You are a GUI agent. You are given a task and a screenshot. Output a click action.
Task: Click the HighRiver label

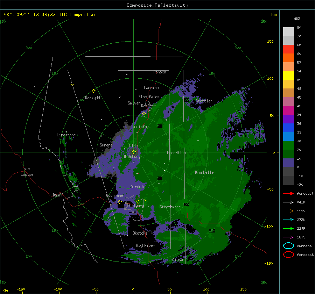[145, 245]
